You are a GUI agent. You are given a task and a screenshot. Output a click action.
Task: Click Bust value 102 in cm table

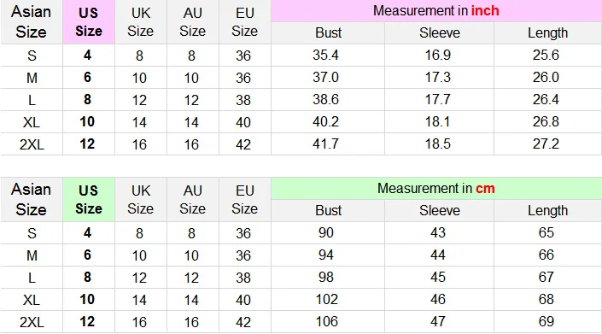tap(327, 299)
